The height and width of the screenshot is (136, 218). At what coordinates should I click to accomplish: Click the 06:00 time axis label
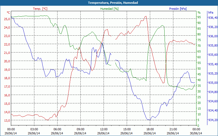57,130
